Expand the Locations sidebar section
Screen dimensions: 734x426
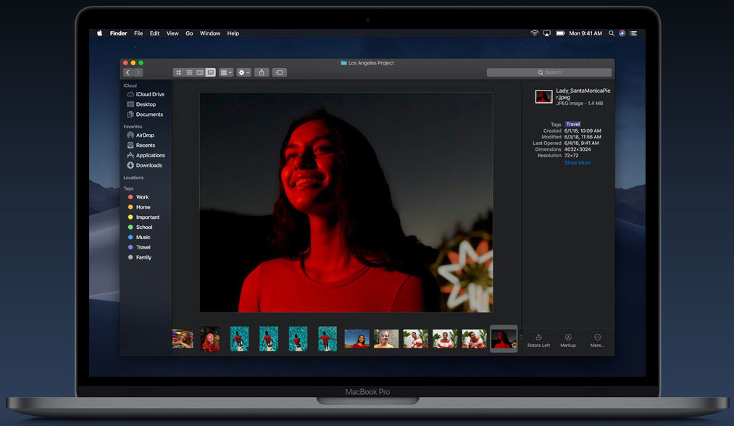[133, 178]
